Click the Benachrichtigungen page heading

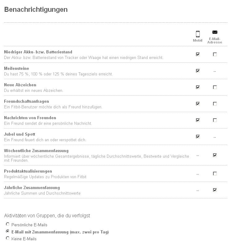click(36, 10)
